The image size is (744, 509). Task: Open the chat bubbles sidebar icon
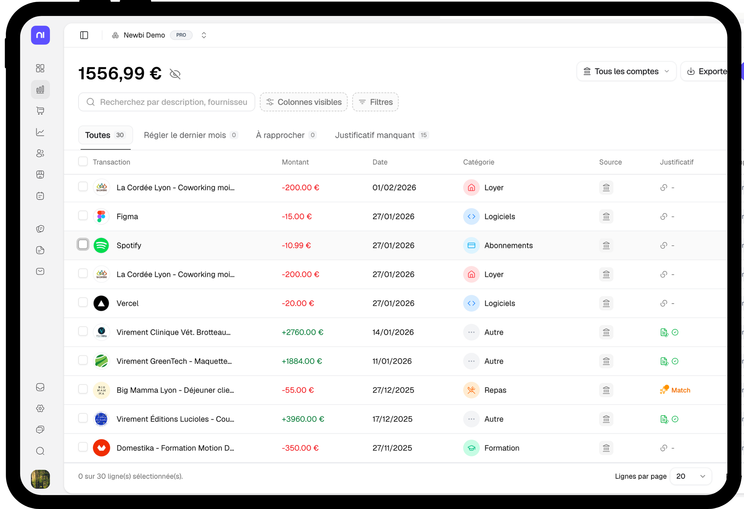tap(40, 430)
